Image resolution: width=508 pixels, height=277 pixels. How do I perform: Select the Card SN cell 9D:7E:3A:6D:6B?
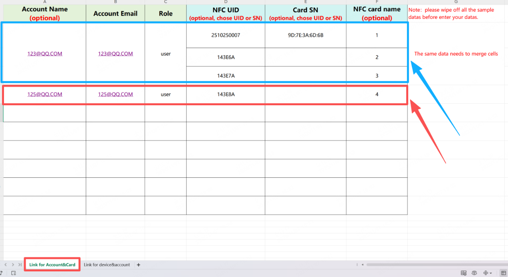305,35
